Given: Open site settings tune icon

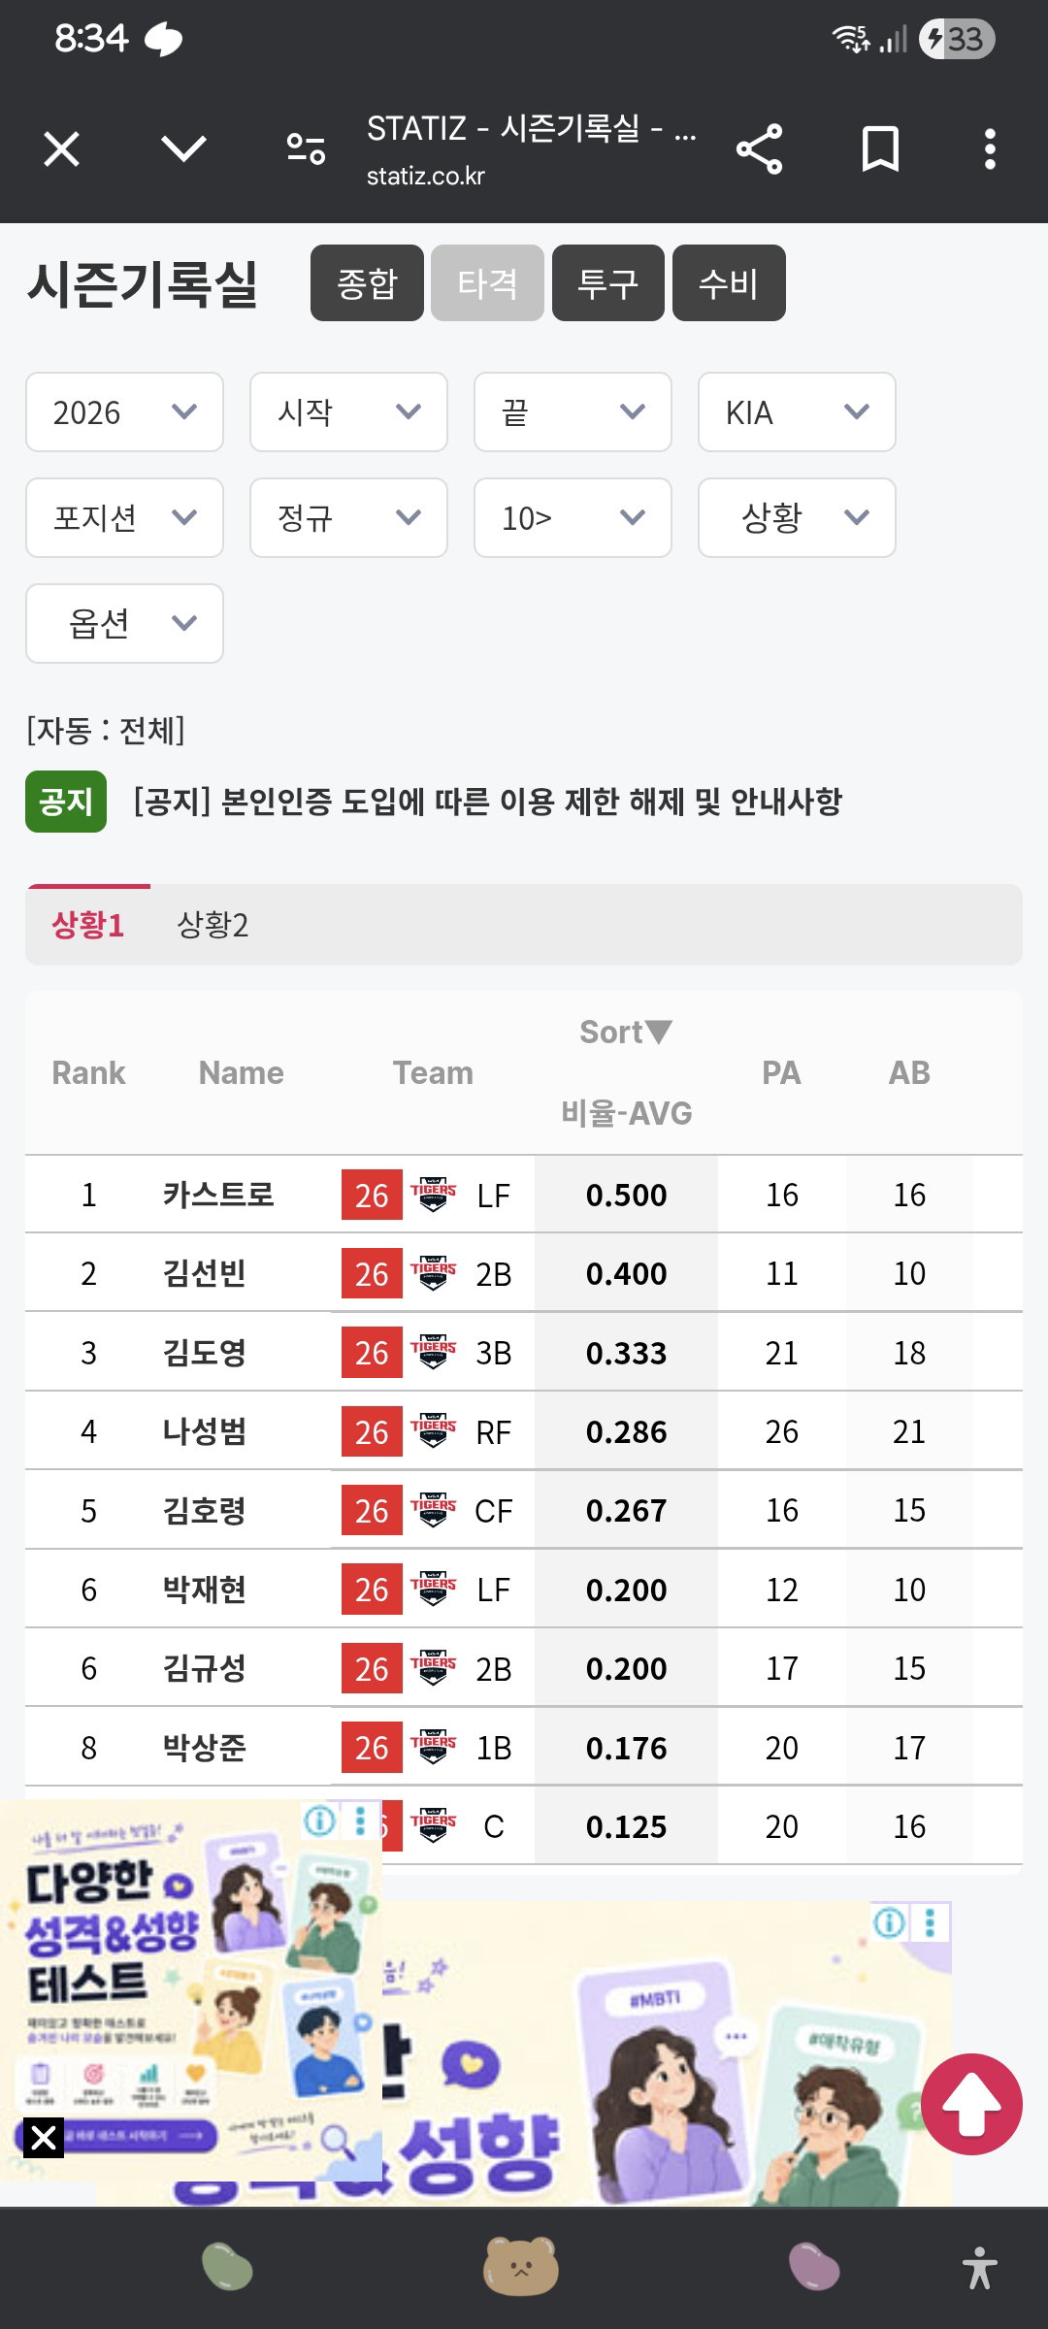Looking at the screenshot, I should tap(306, 149).
